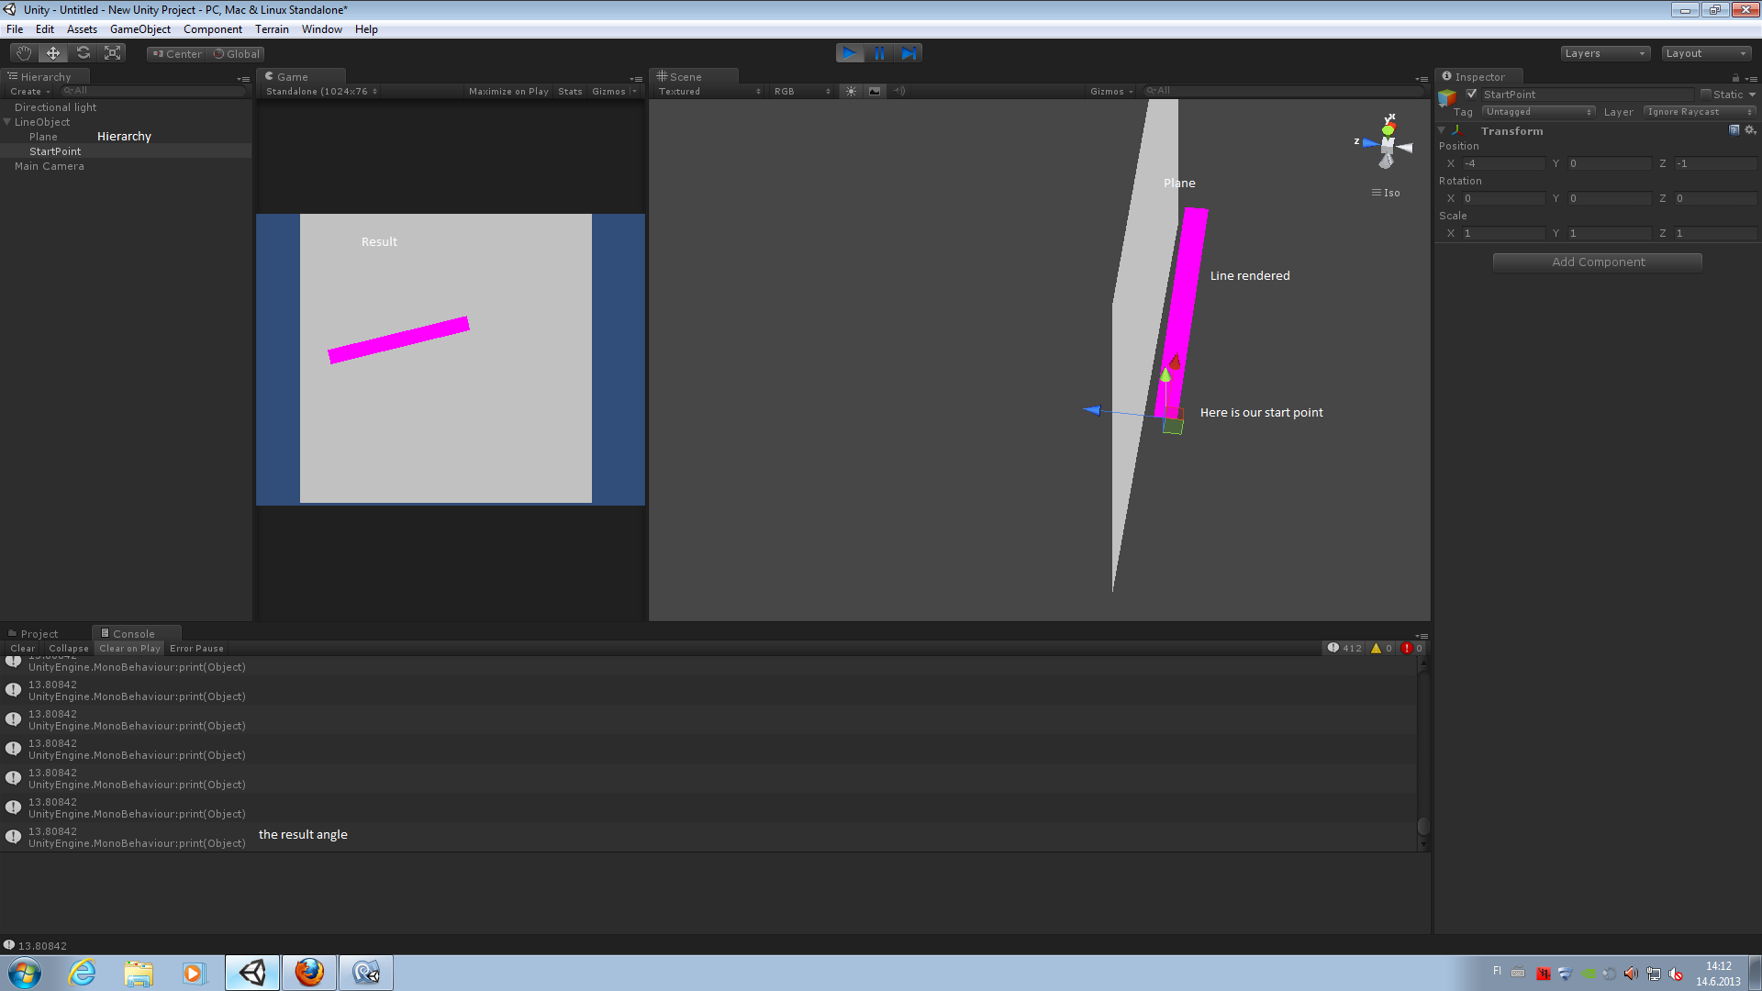This screenshot has height=991, width=1762.
Task: Click the Iso perspective toggle in Scene
Action: (x=1386, y=193)
